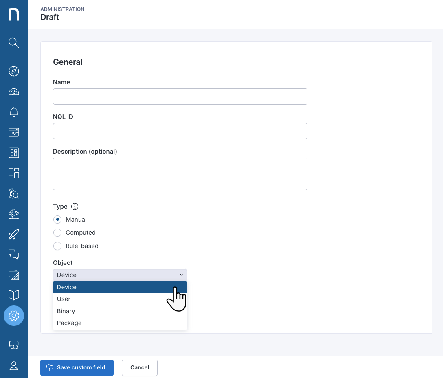The image size is (443, 378).
Task: Choose User from the Object list
Action: [x=64, y=299]
